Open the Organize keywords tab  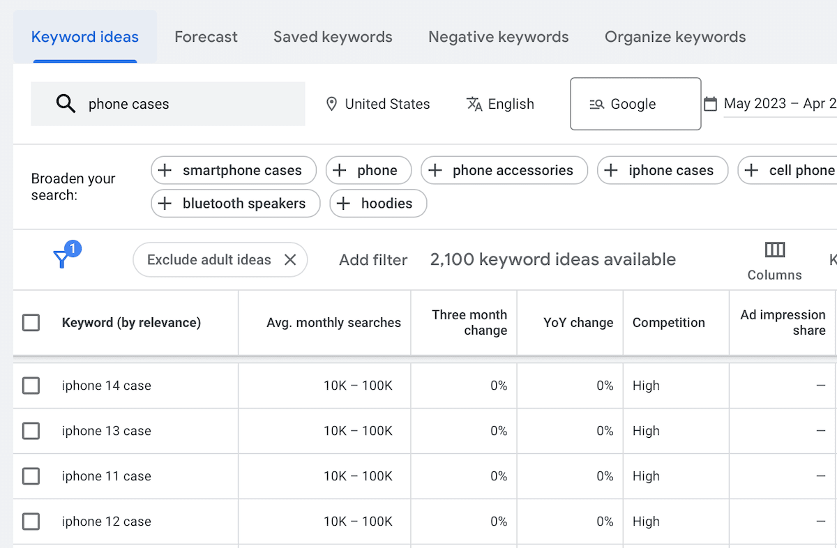675,37
